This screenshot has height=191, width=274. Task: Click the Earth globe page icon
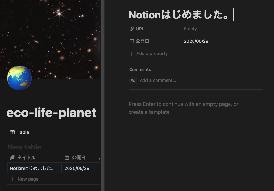click(x=19, y=78)
